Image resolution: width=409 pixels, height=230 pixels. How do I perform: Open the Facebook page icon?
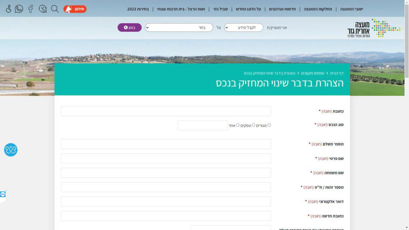coord(30,9)
